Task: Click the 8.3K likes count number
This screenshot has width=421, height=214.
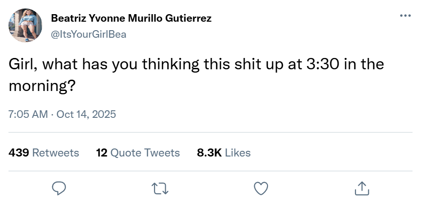Action: (x=209, y=153)
